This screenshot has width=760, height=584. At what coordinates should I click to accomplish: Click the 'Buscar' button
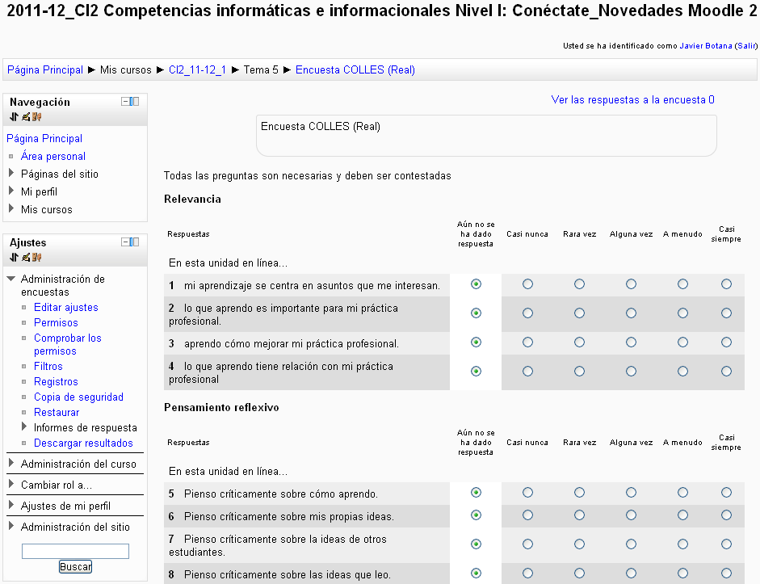[75, 566]
